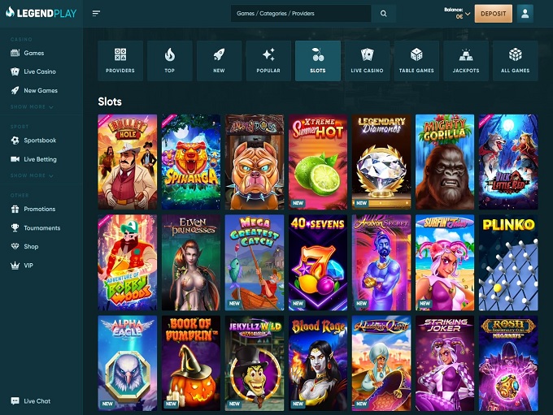Click the All Games dice tile

click(515, 61)
